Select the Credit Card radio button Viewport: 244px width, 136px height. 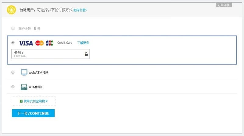pyautogui.click(x=13, y=43)
